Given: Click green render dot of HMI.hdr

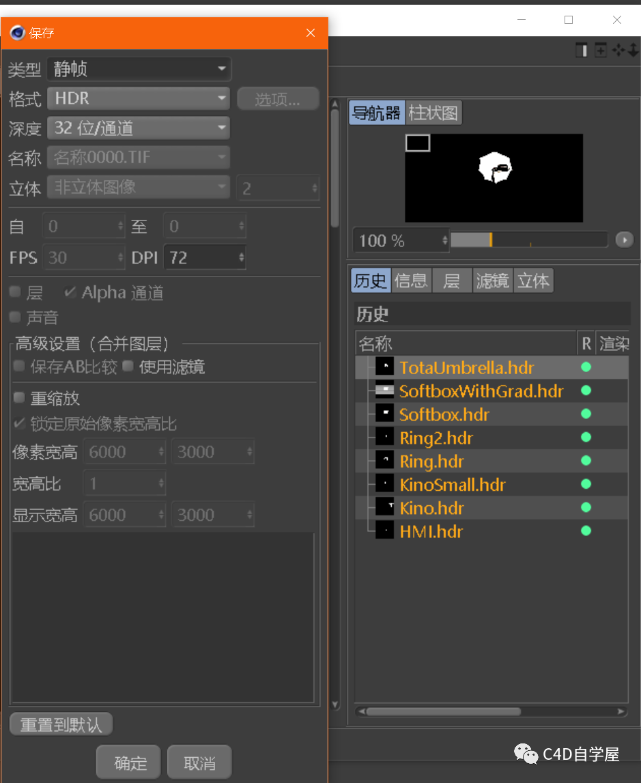Looking at the screenshot, I should pyautogui.click(x=586, y=531).
